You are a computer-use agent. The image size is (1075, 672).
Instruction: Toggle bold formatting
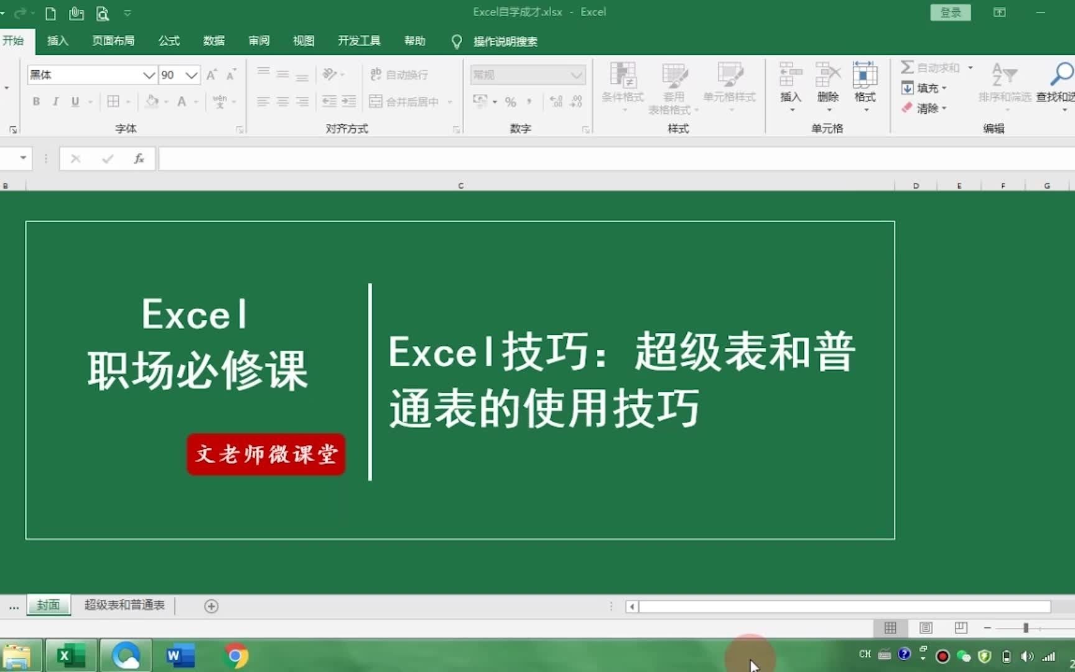pyautogui.click(x=36, y=101)
